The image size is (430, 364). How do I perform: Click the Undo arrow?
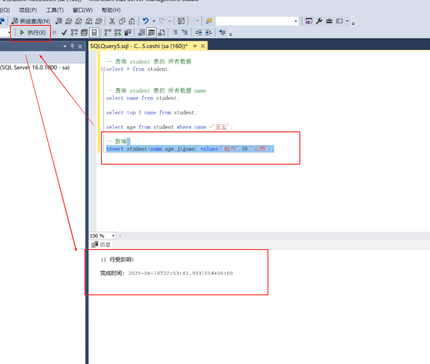click(x=145, y=21)
